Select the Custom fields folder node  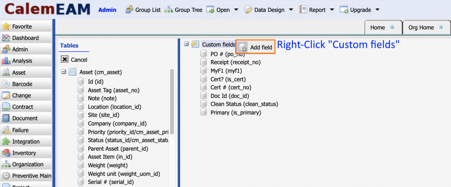(x=218, y=44)
